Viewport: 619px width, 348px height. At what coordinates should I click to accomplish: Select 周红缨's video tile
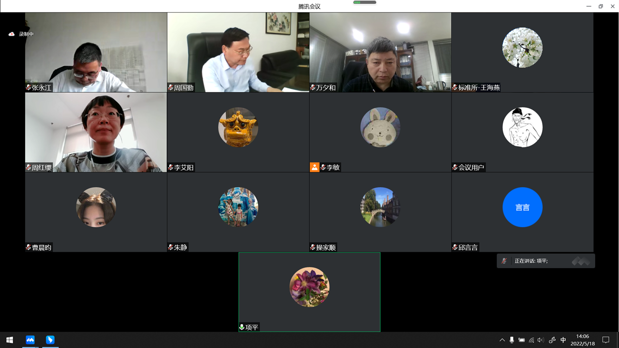(x=96, y=132)
